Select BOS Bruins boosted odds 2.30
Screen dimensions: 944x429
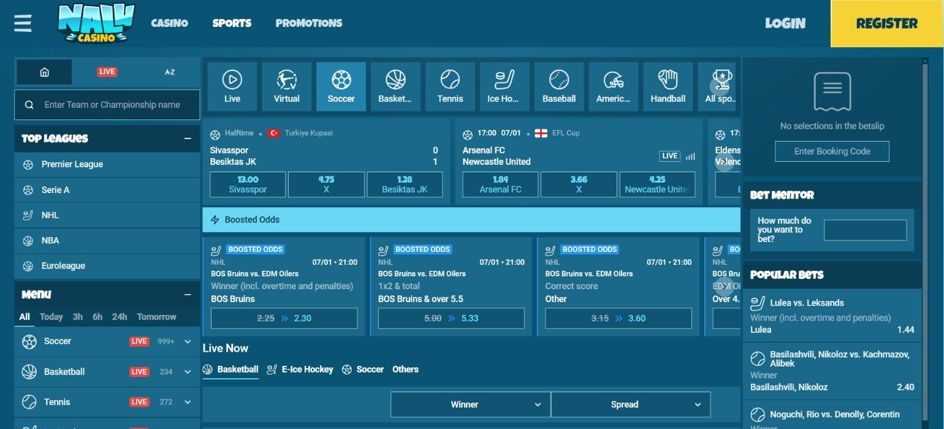click(x=284, y=318)
